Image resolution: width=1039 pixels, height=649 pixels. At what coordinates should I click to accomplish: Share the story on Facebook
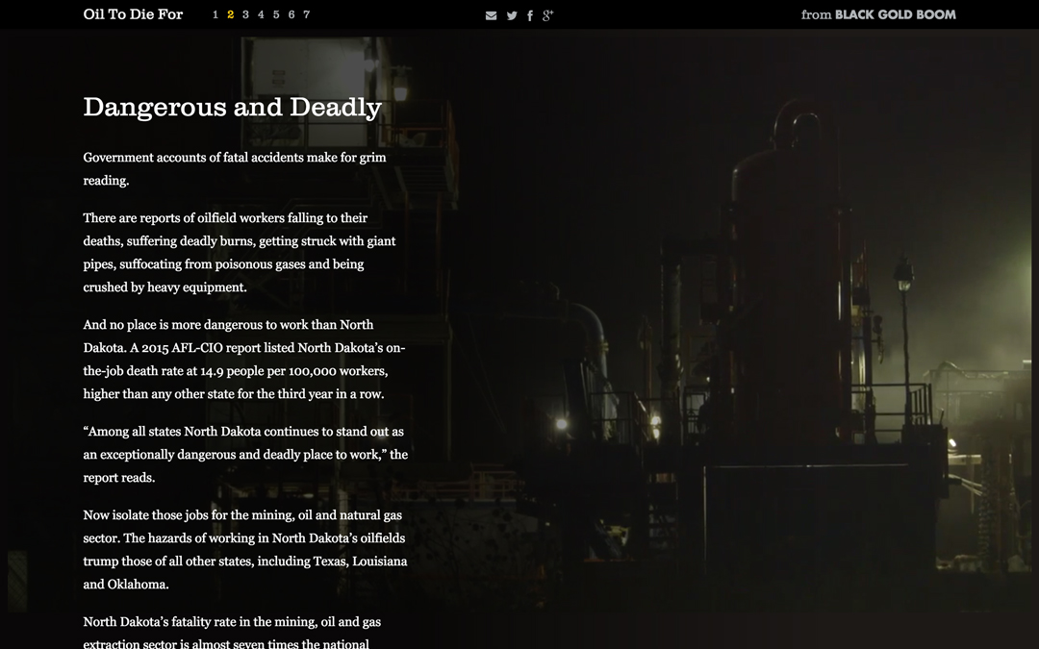pos(530,15)
